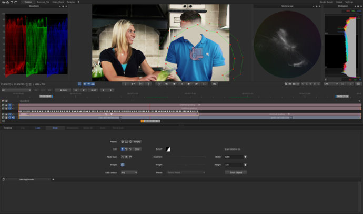Click the Empty preset button
363x214 pixels.
click(x=137, y=141)
